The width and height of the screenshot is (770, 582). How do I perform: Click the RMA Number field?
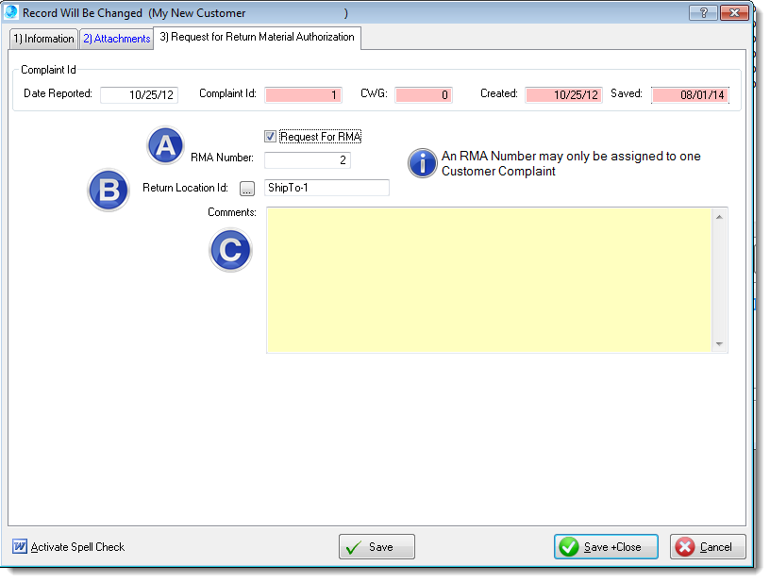tap(308, 161)
